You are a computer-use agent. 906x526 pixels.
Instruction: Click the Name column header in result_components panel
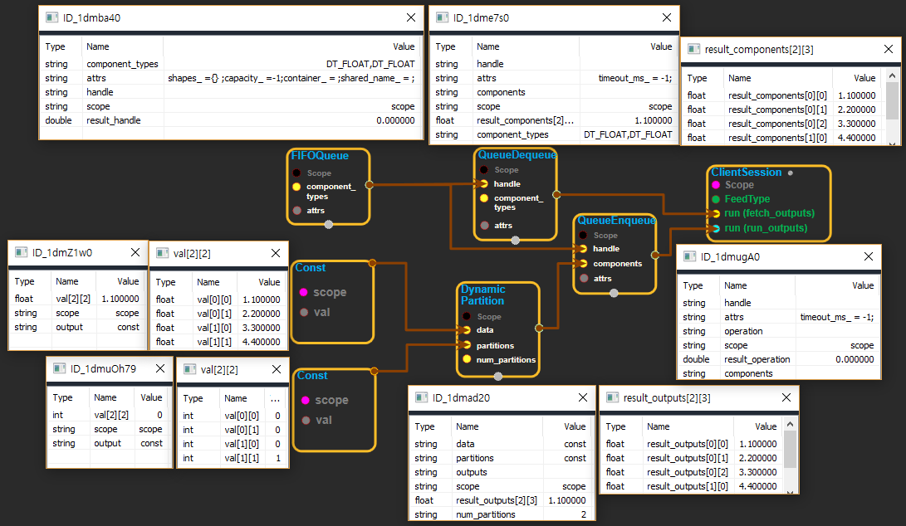pos(739,78)
